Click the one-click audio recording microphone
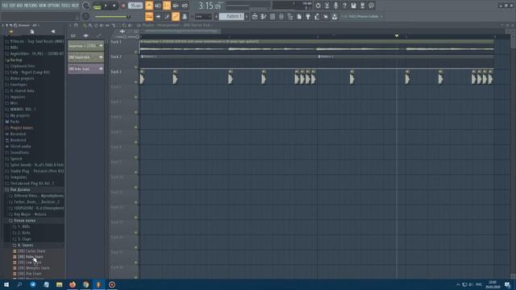 click(x=335, y=6)
